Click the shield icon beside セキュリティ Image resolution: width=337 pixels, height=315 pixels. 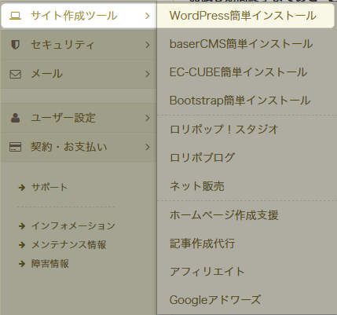point(15,45)
